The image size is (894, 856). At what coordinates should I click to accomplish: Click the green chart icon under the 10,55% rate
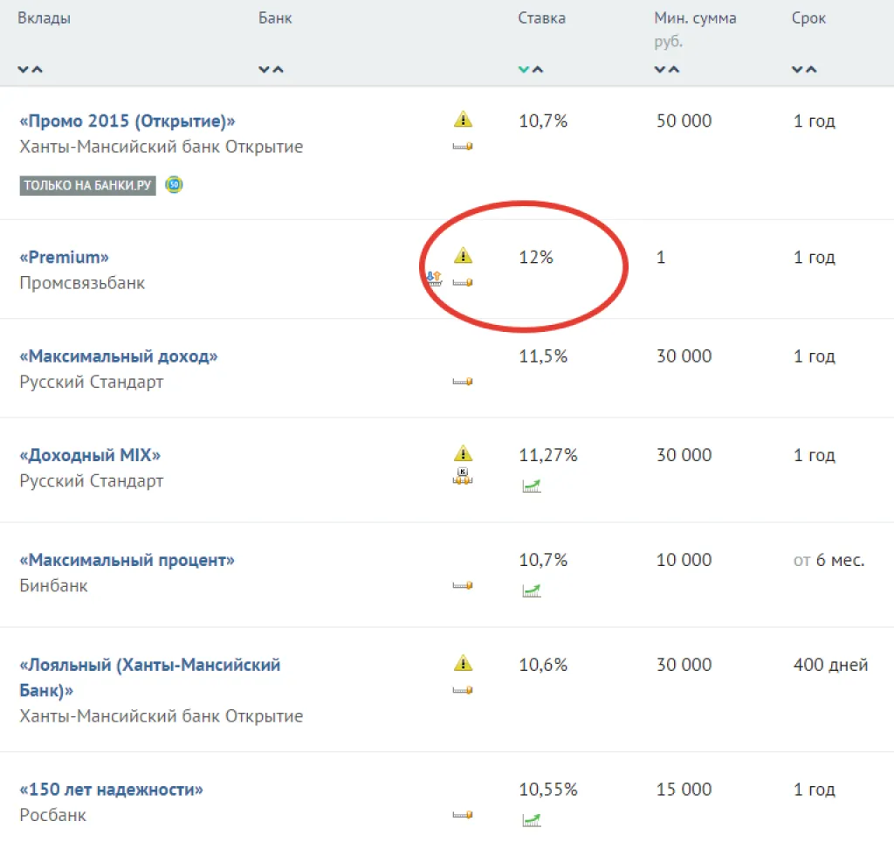click(x=532, y=819)
